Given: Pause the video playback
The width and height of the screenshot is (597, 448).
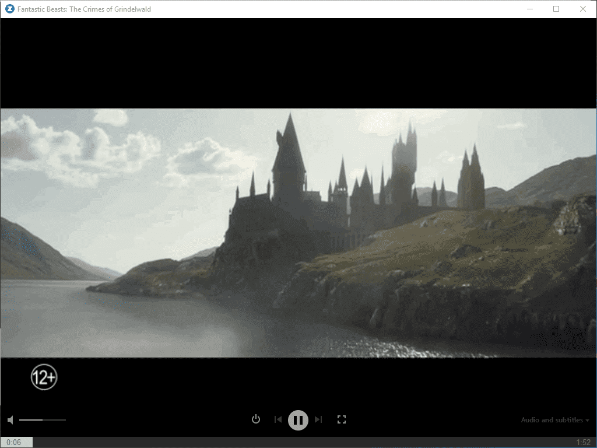Looking at the screenshot, I should 298,420.
